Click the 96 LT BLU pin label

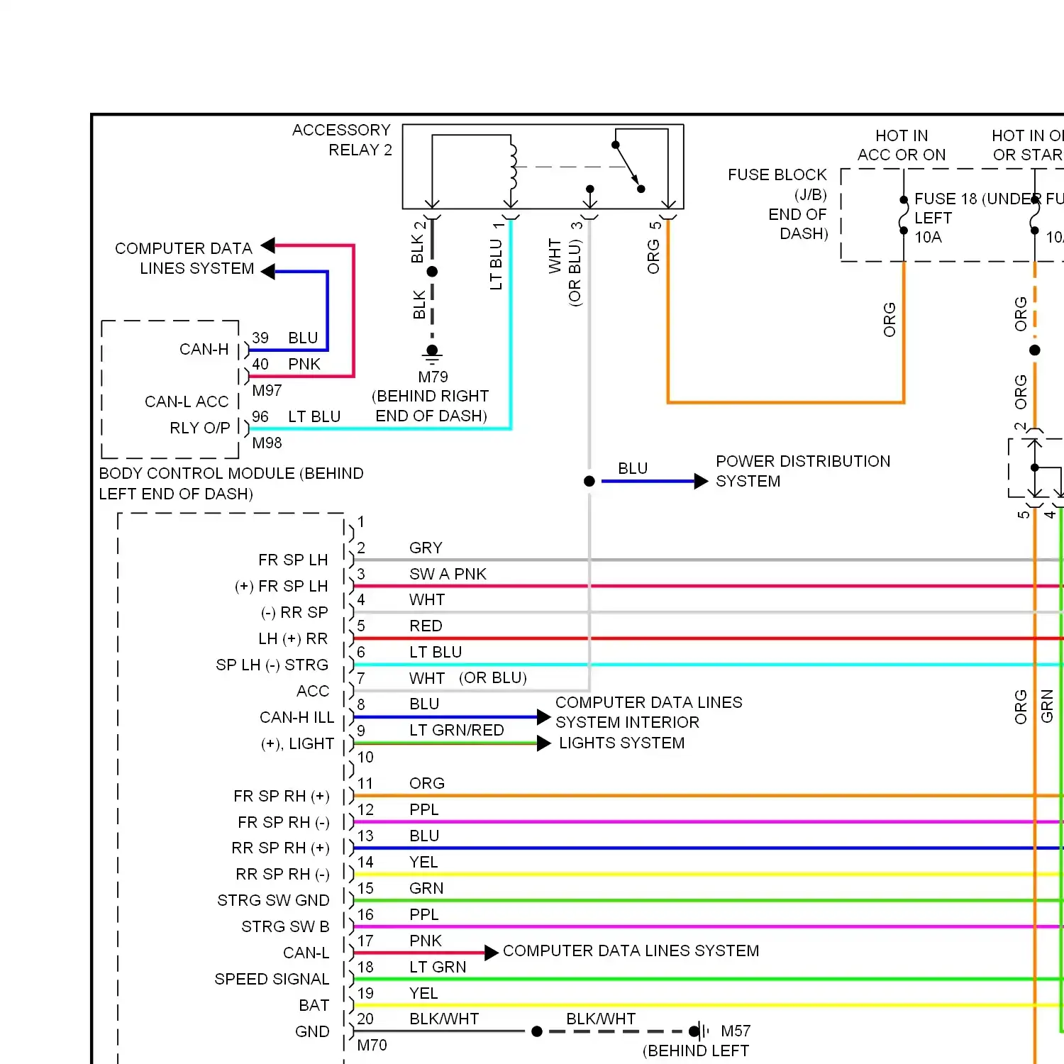click(297, 416)
